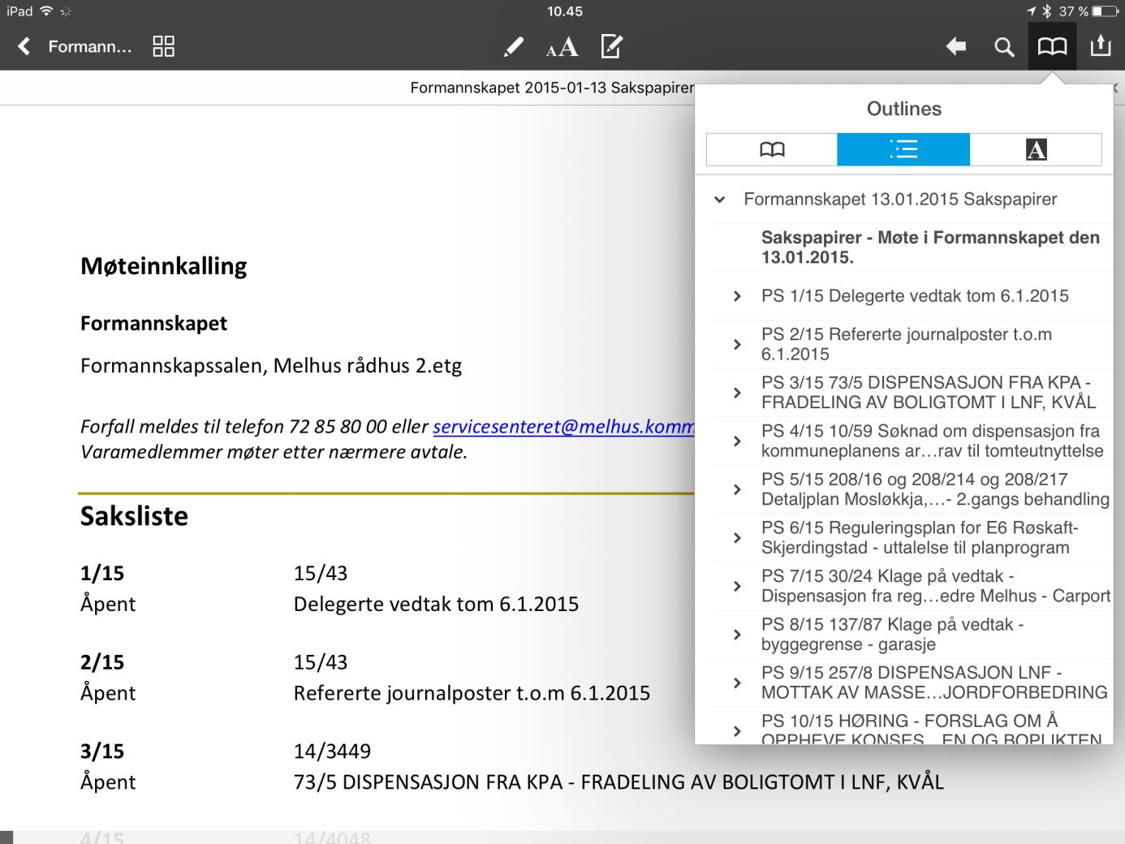Tap 73/5 DISPENSASJON FRA KPA line in document
1125x844 pixels.
619,782
